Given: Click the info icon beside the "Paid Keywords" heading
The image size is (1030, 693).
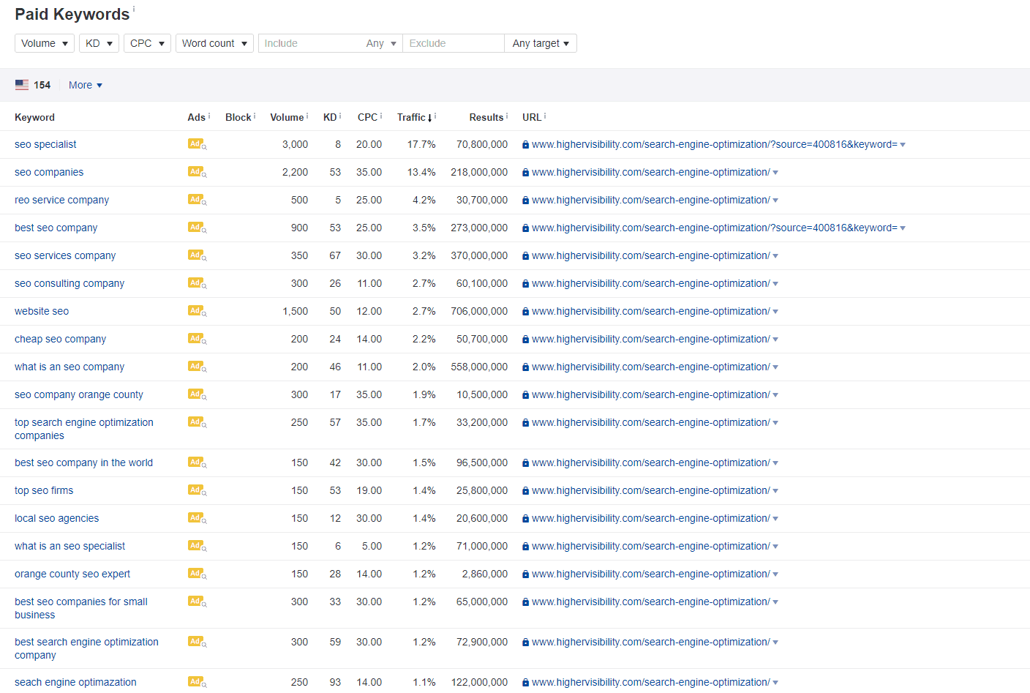Looking at the screenshot, I should (x=135, y=7).
